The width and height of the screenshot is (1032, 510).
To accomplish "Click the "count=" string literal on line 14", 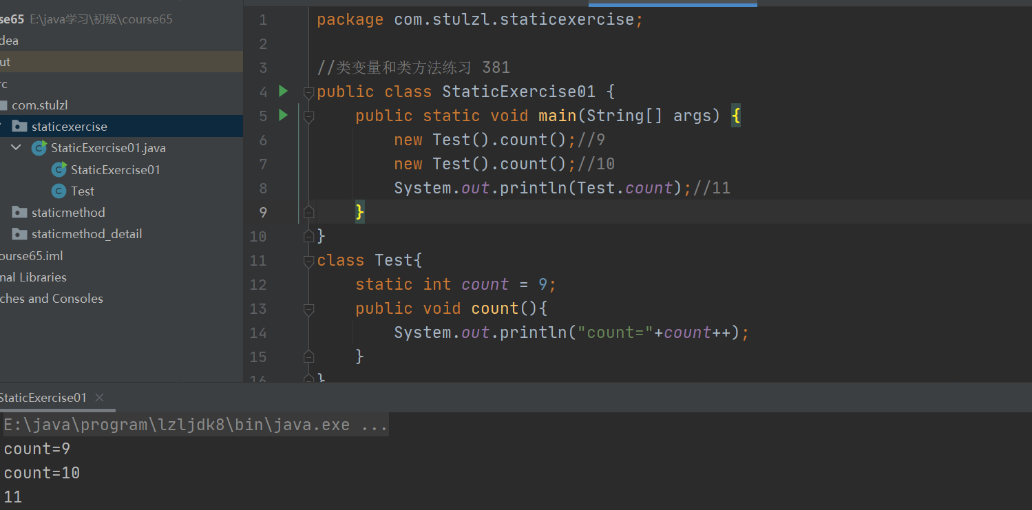I will click(615, 332).
